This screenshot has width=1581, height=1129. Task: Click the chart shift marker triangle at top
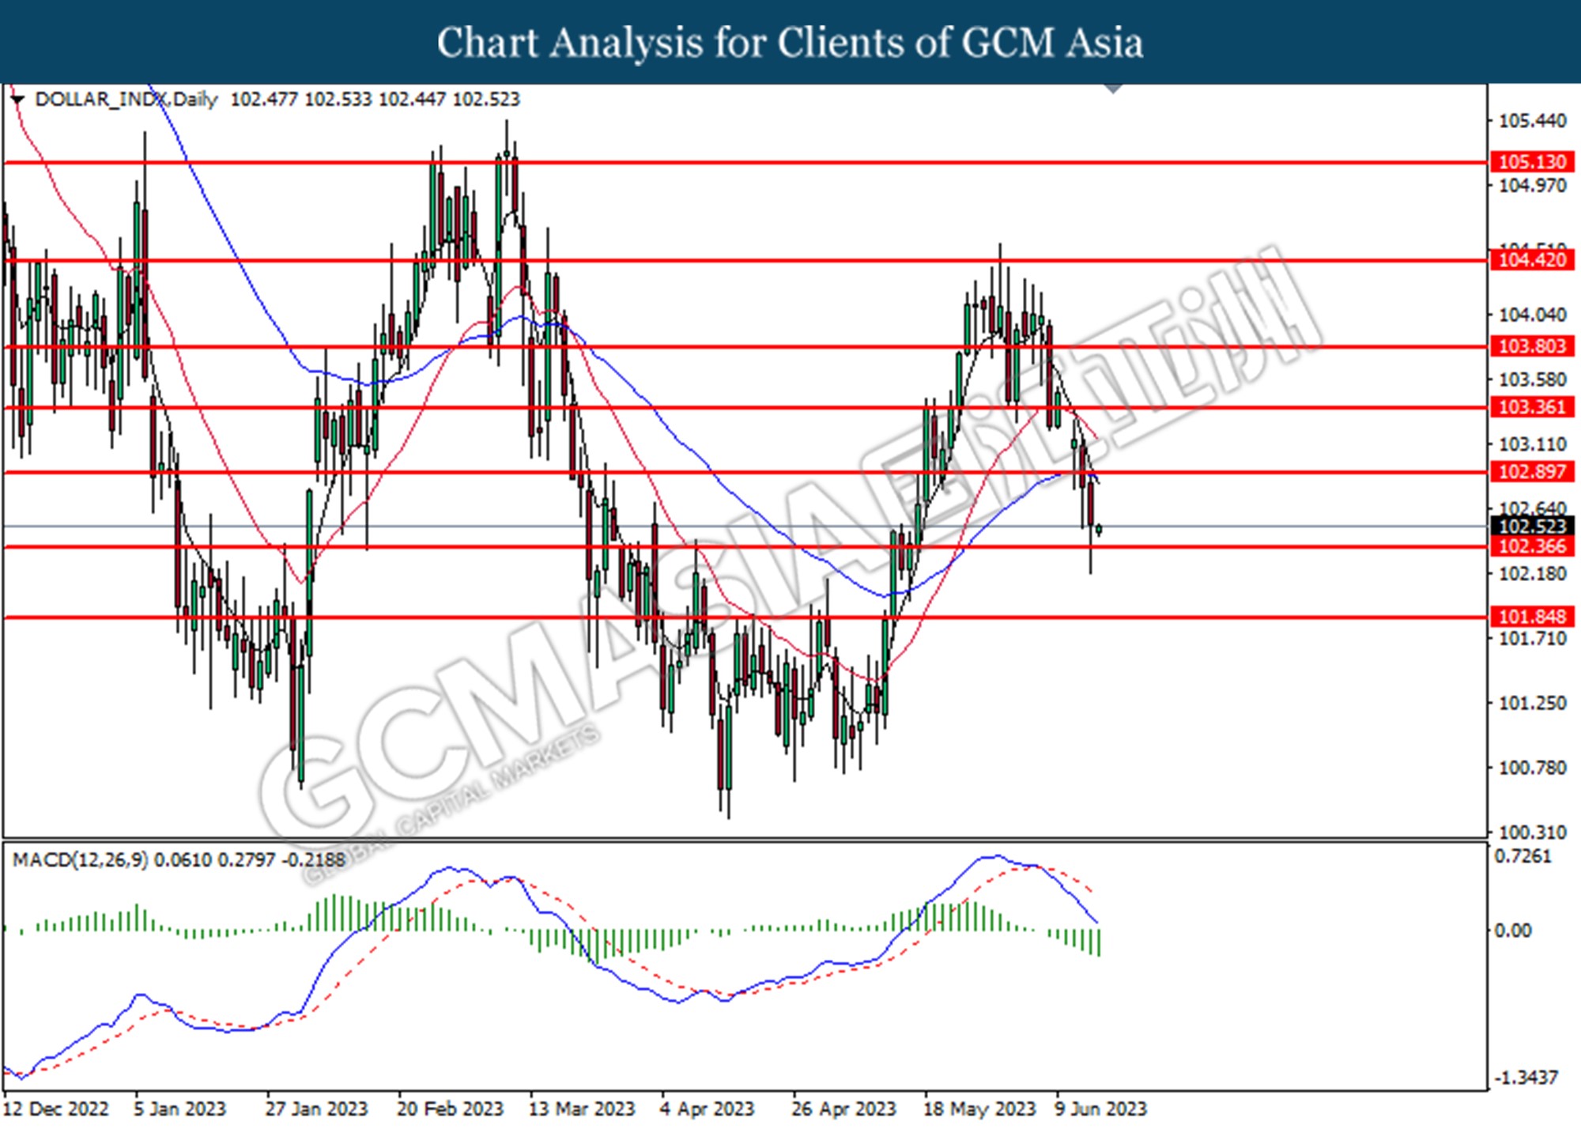(1113, 89)
